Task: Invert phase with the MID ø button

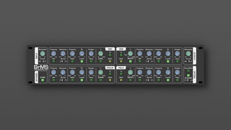Action: click(110, 55)
